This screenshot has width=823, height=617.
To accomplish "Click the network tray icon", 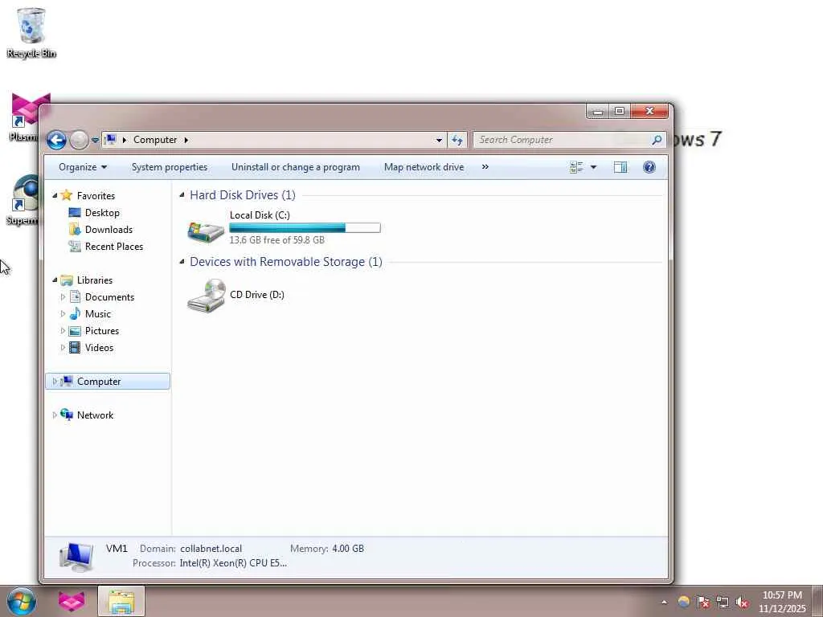I will point(723,602).
